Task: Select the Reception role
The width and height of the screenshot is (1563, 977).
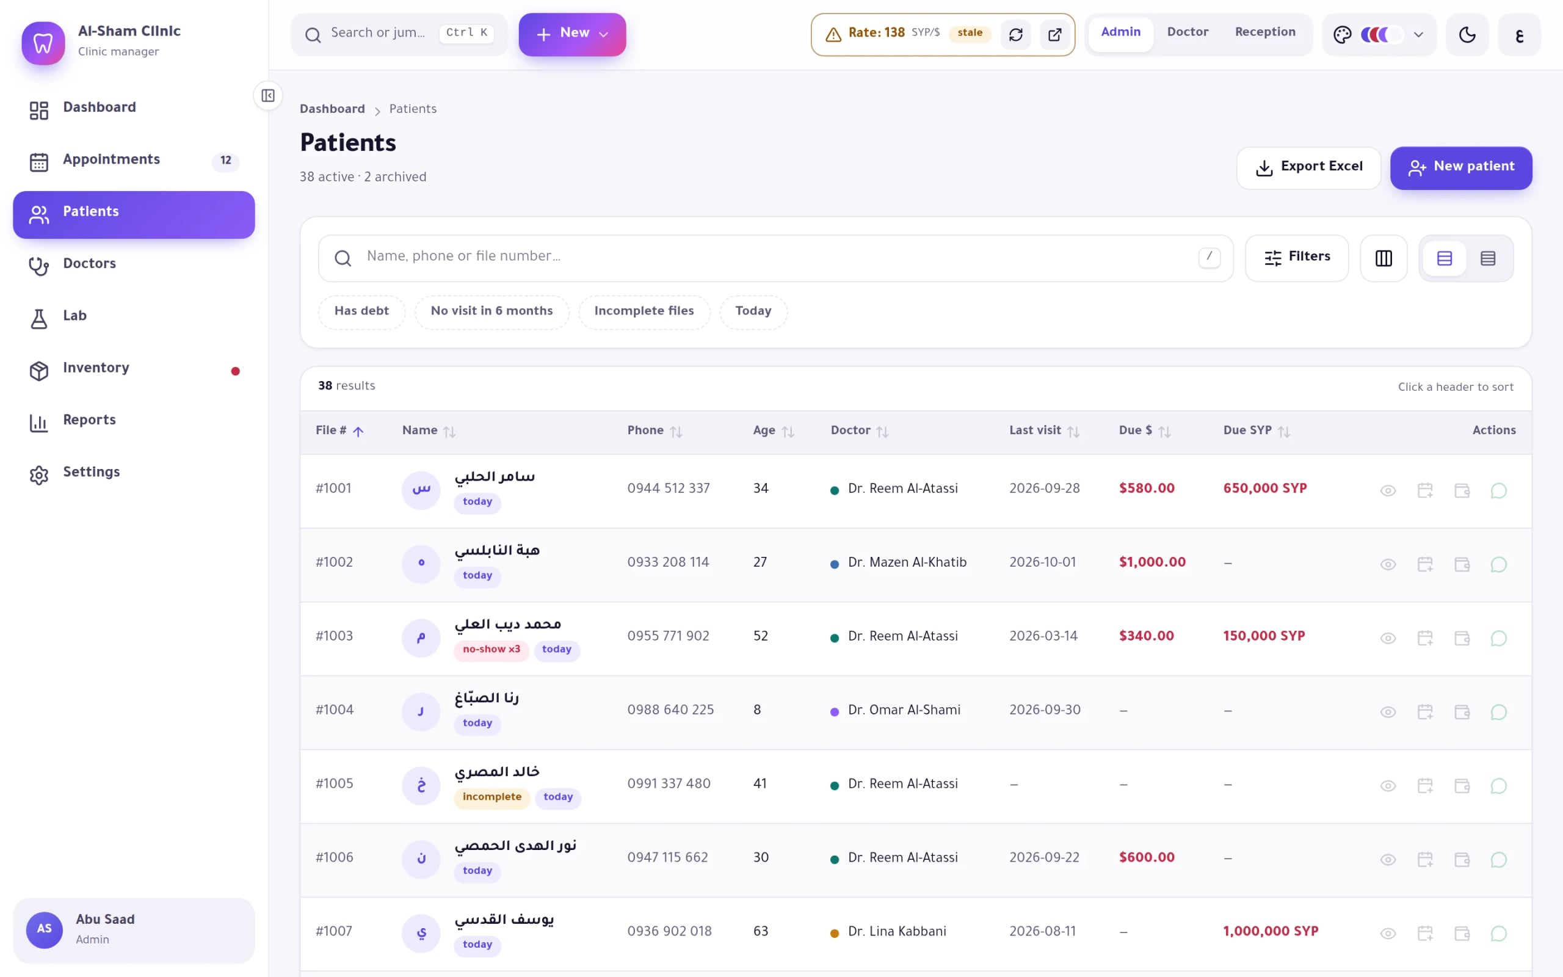Action: coord(1264,34)
